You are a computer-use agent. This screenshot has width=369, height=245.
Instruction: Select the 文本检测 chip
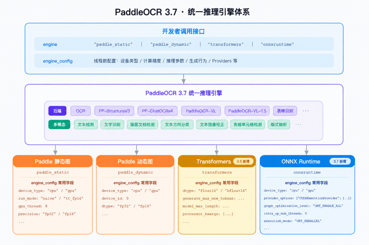coord(86,125)
